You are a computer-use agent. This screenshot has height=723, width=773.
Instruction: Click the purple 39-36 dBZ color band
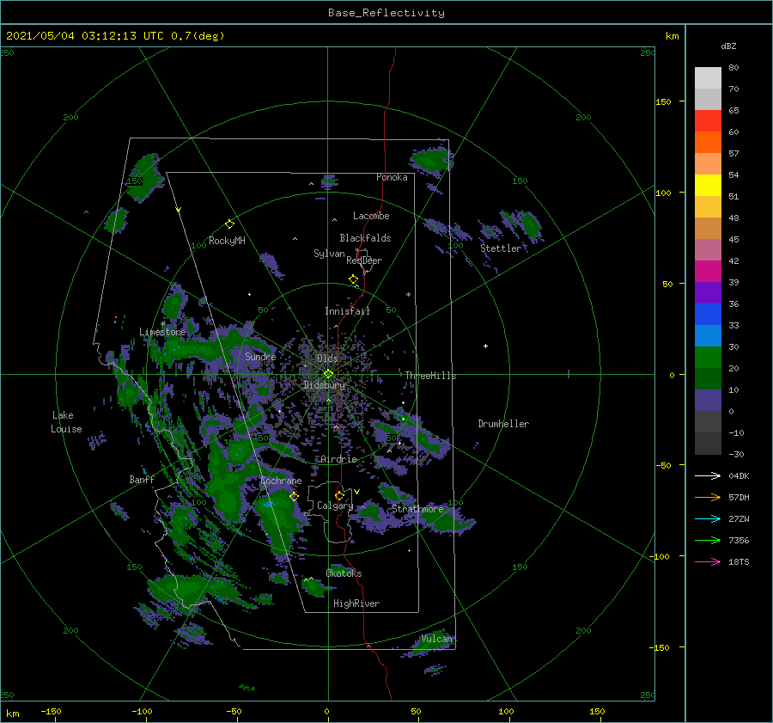coord(708,292)
